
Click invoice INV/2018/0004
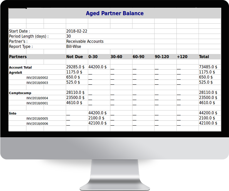(x=37, y=98)
